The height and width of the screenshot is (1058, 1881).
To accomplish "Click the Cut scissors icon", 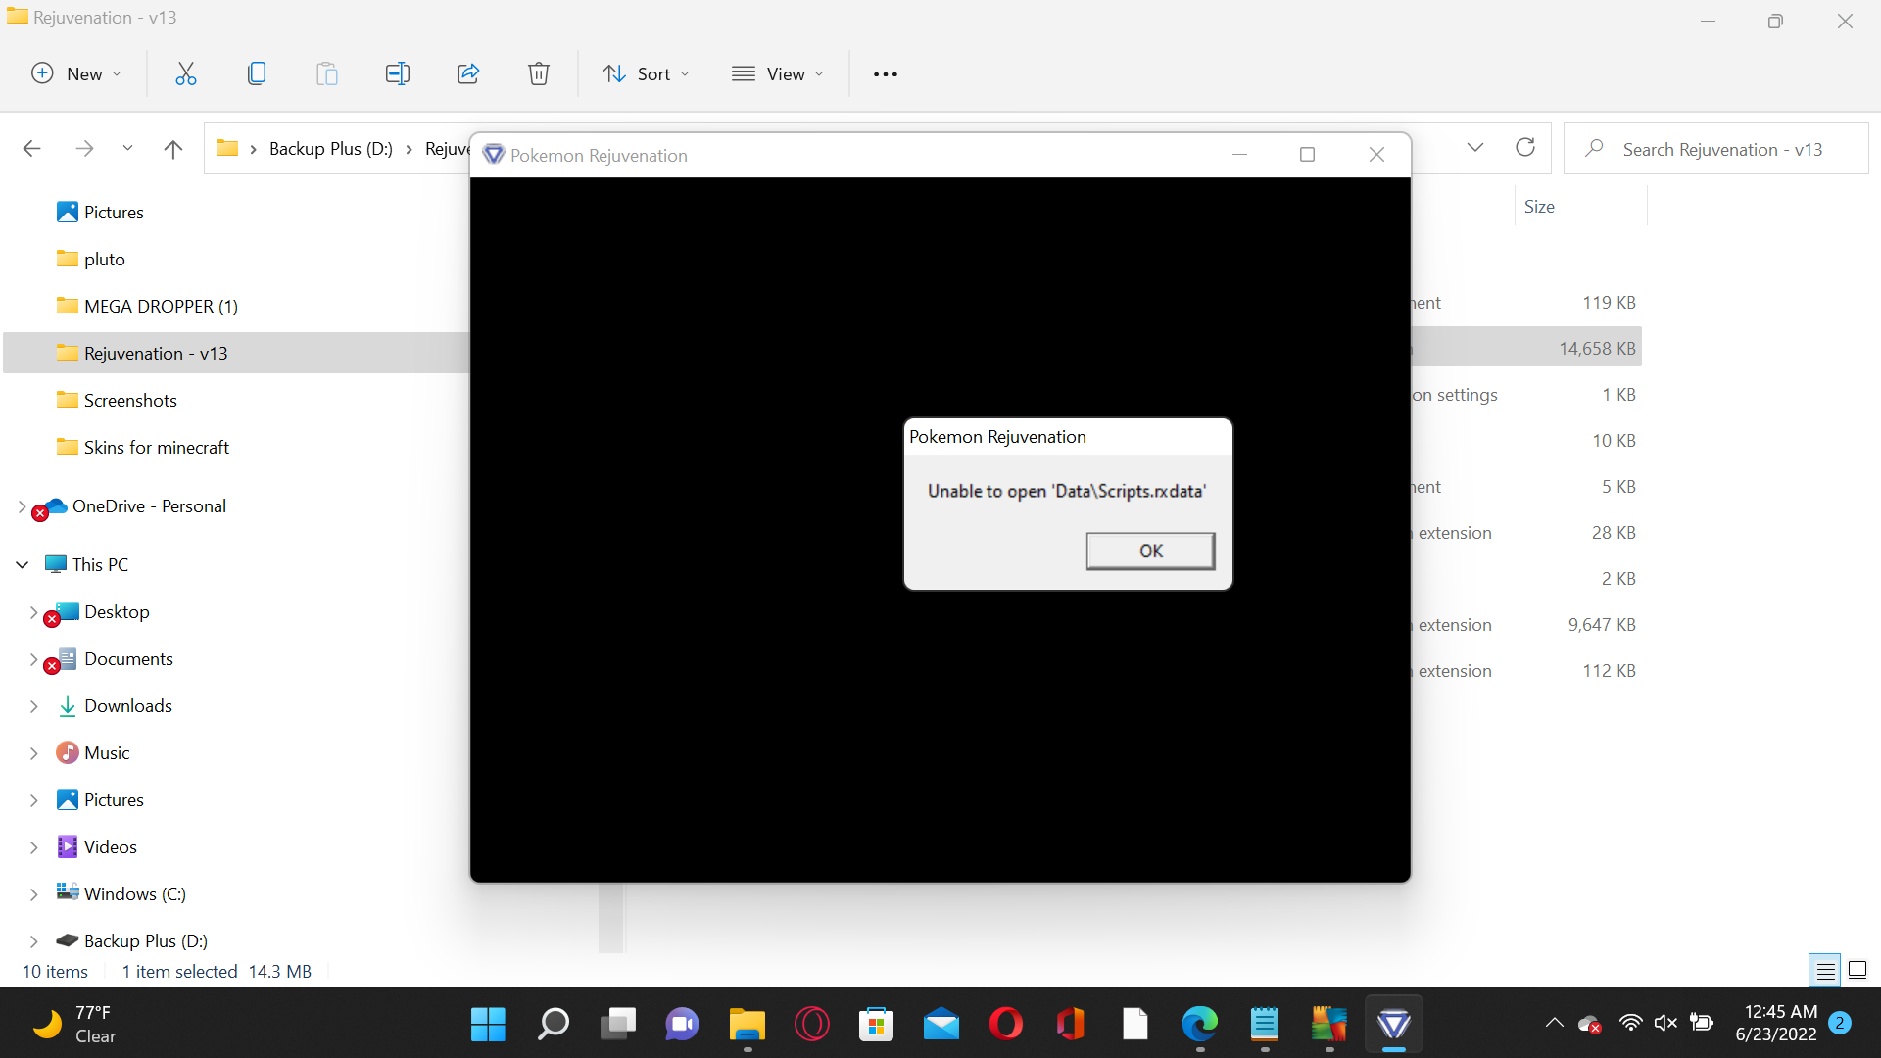I will (185, 73).
